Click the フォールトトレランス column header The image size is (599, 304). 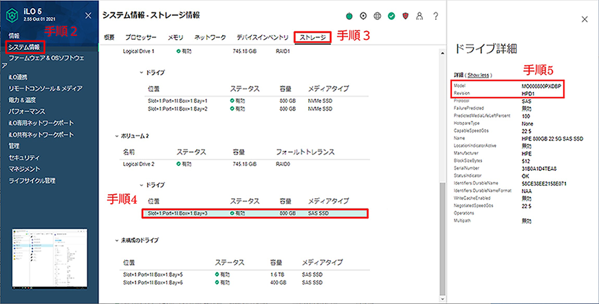[305, 152]
